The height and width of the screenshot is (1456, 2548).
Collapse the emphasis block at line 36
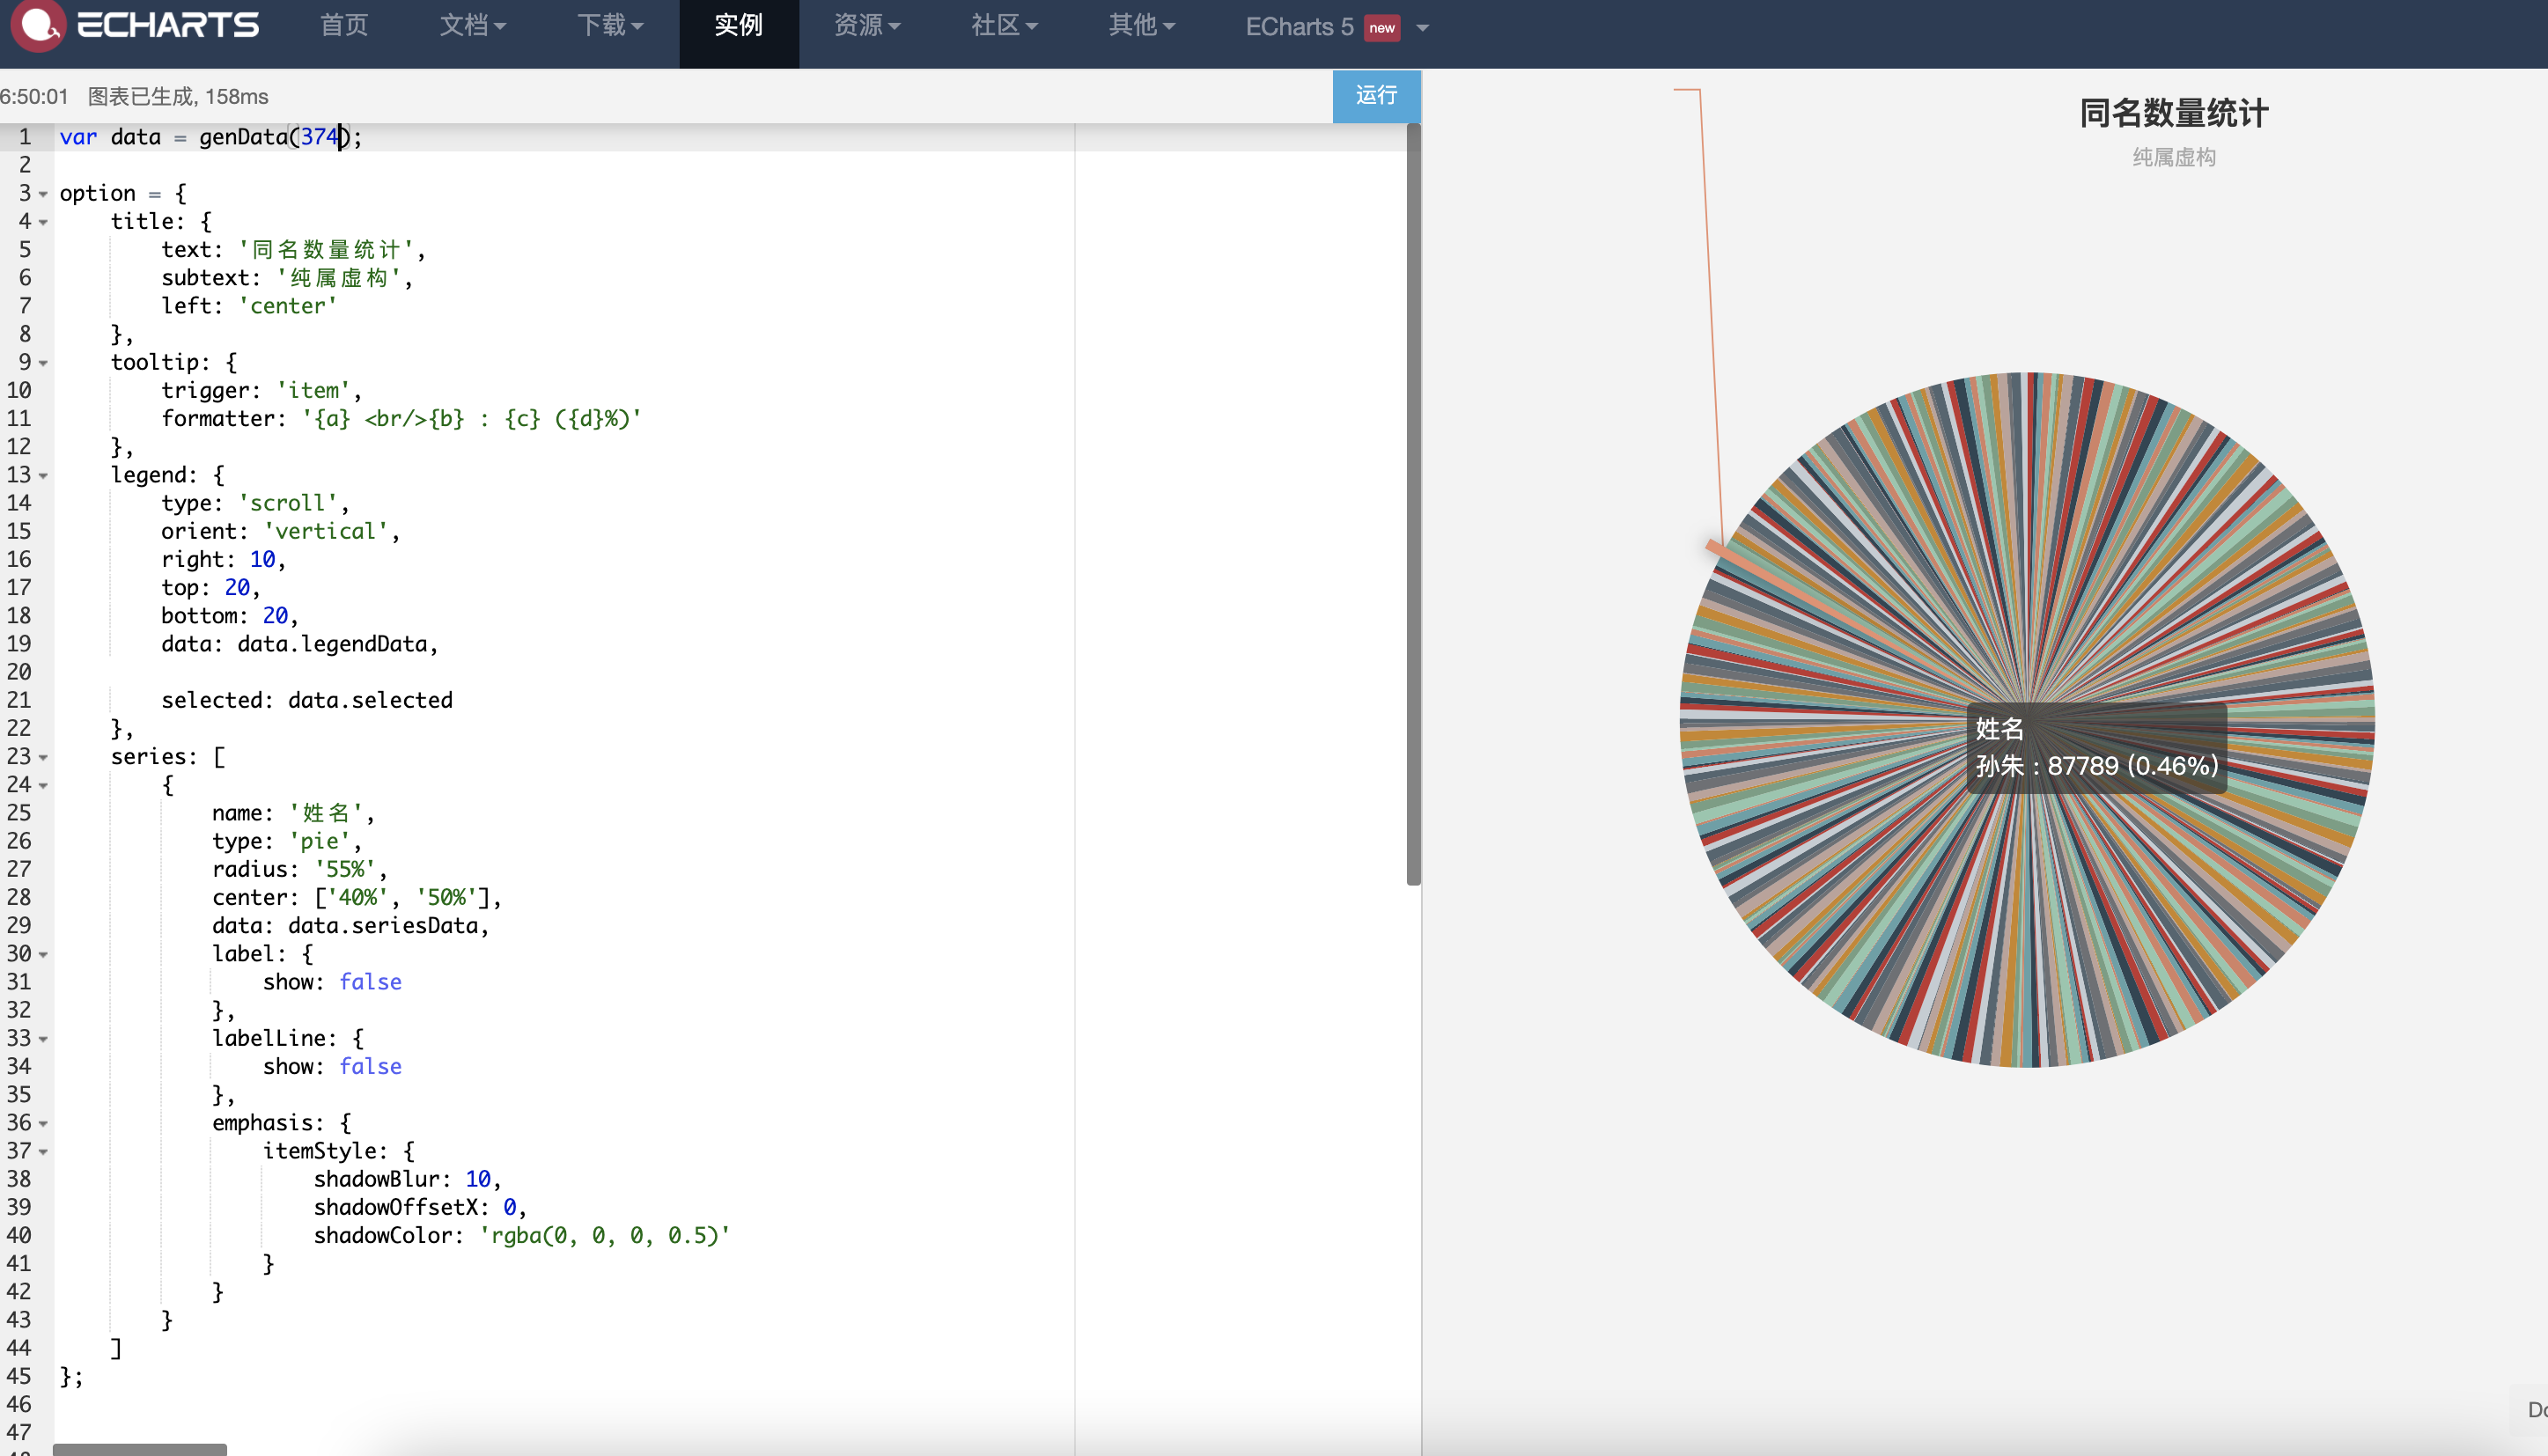(x=43, y=1124)
